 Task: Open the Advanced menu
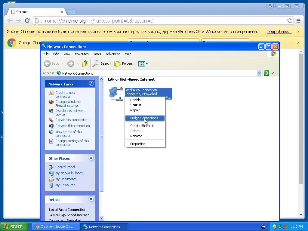(113, 54)
